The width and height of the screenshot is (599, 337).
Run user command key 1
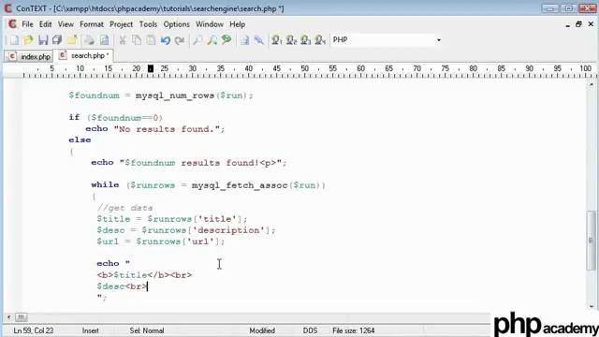point(277,39)
